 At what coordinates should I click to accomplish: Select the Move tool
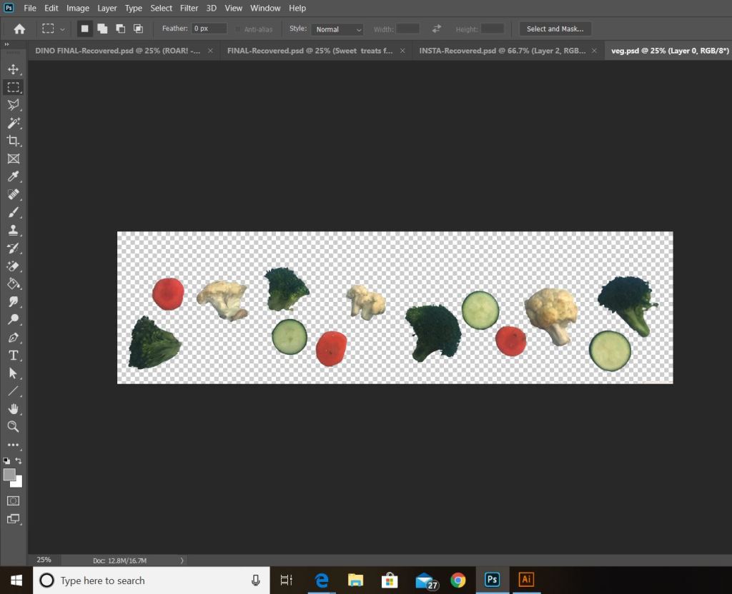(13, 69)
